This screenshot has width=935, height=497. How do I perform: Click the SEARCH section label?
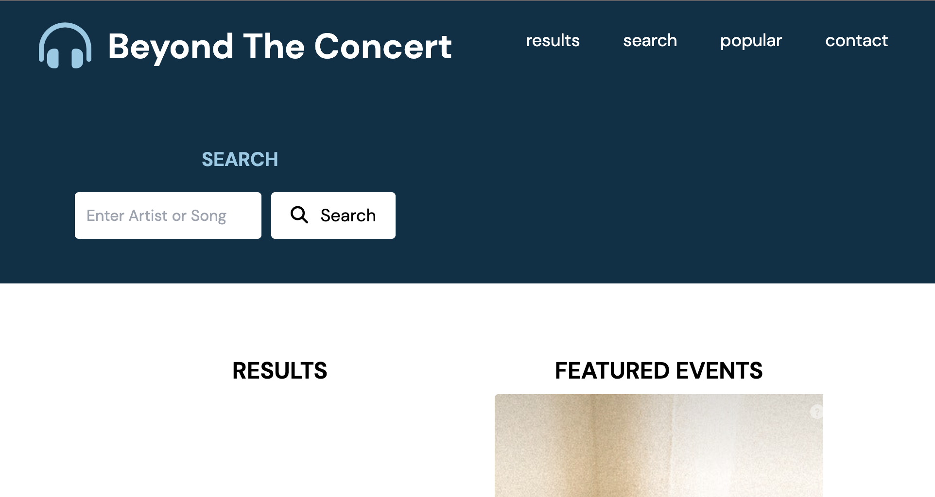[240, 159]
